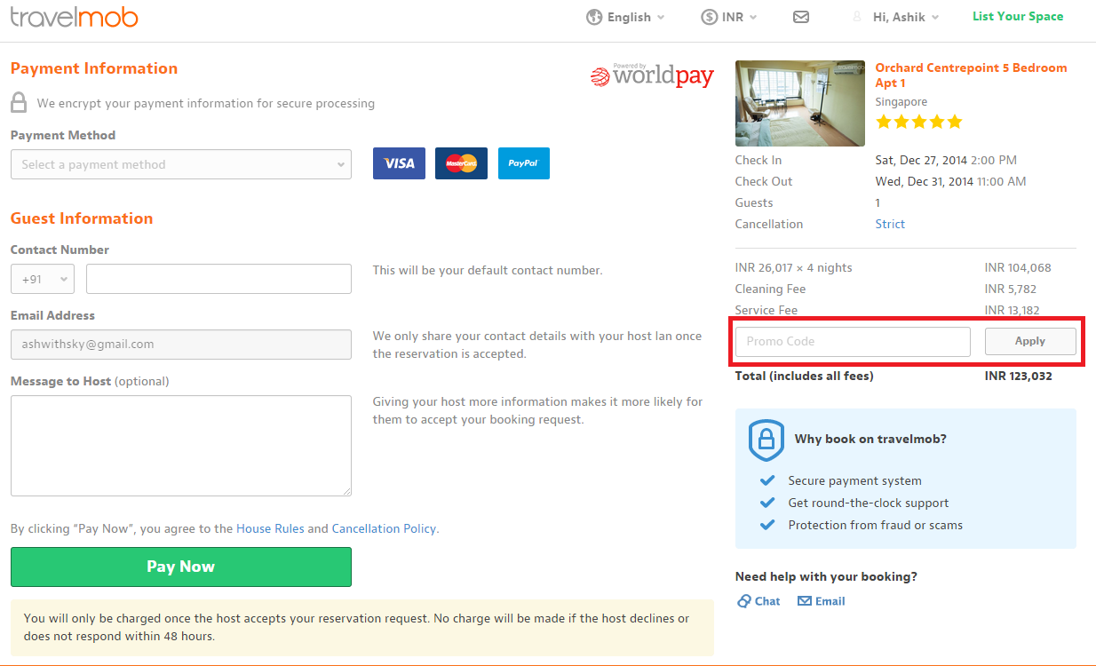
Task: Click the Service Fee INR 13,182 value
Action: click(x=1011, y=310)
